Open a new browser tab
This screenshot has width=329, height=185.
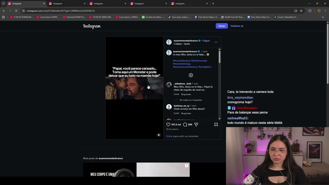[213, 4]
